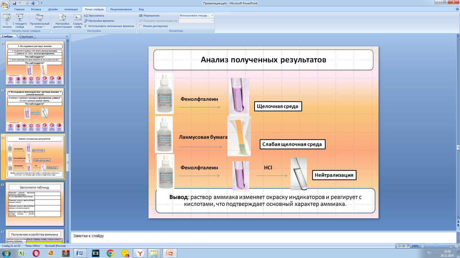Start 'Настройка времени' rehearse timings
This screenshot has height=258, width=460.
pyautogui.click(x=99, y=21)
